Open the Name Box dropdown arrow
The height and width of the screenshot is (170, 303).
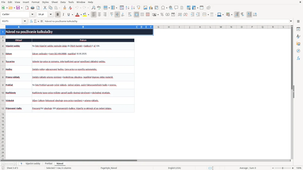[x=25, y=21]
